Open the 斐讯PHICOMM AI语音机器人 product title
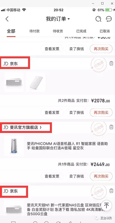 pos(67,146)
